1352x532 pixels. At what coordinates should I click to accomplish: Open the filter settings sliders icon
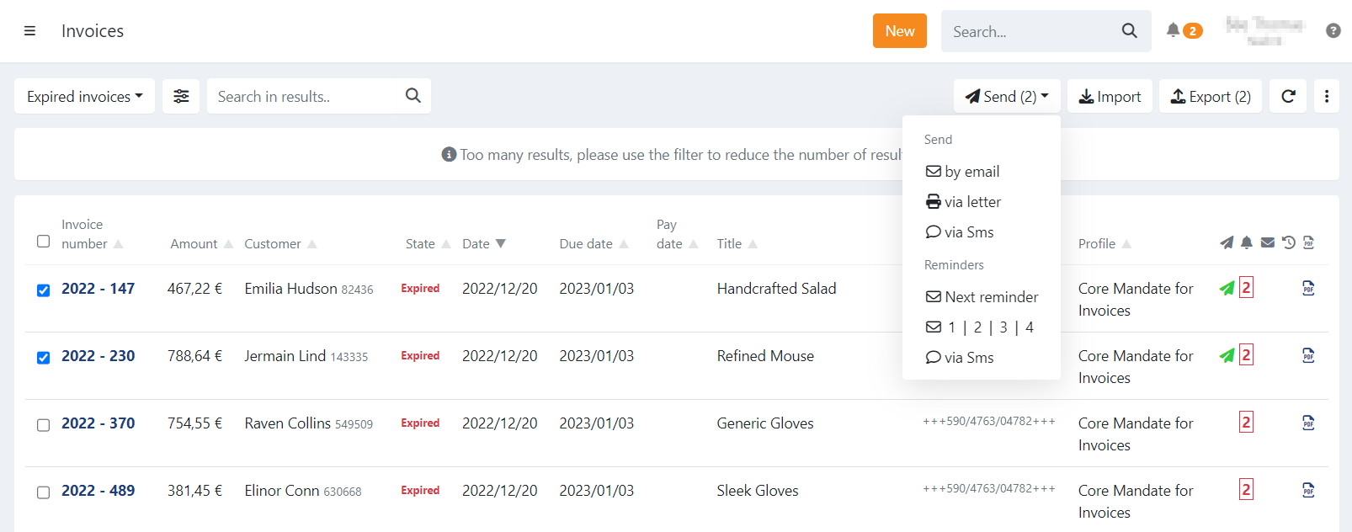[x=181, y=97]
